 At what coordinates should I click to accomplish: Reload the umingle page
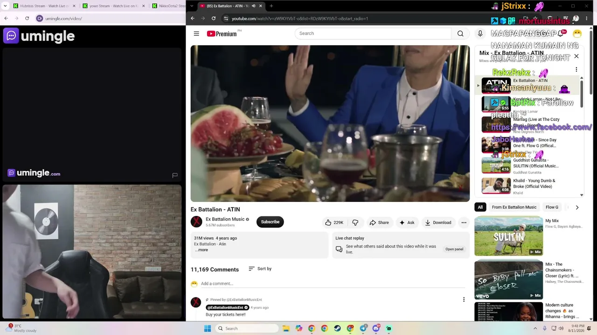(27, 19)
